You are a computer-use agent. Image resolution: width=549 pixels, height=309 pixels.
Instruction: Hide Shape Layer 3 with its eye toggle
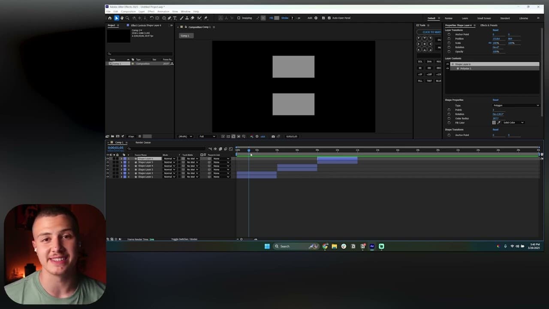tap(108, 169)
